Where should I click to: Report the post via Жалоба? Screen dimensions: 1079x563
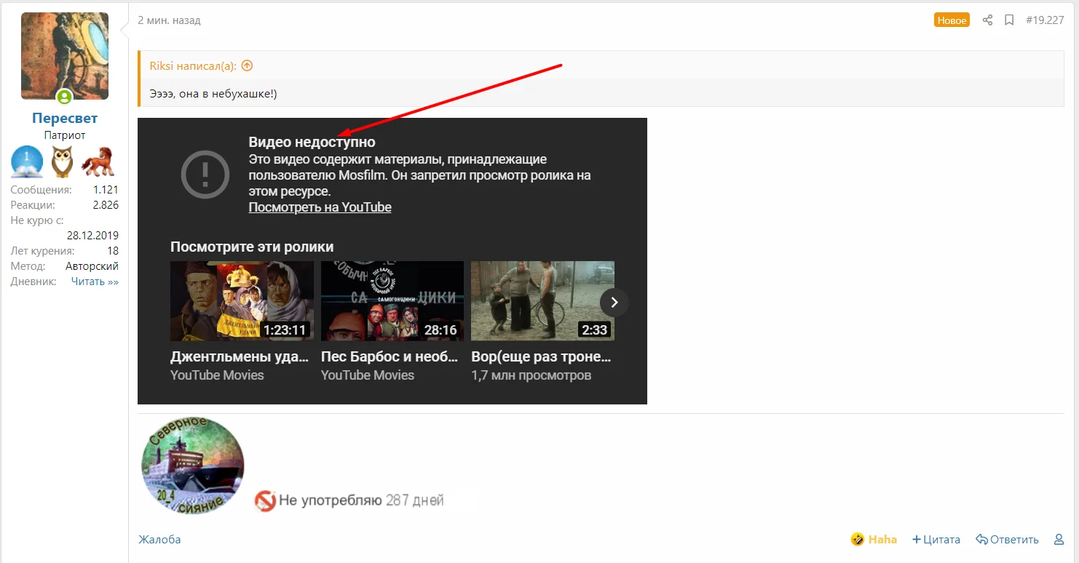(159, 539)
